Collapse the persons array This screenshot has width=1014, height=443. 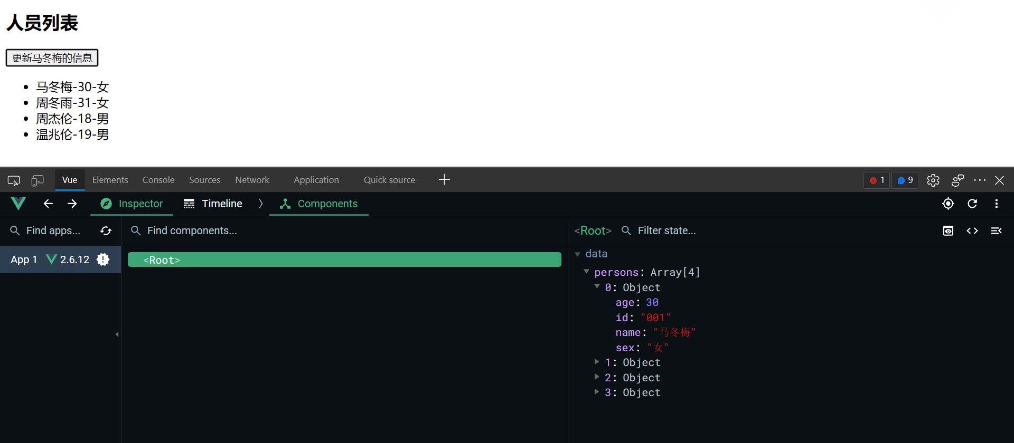click(x=586, y=272)
